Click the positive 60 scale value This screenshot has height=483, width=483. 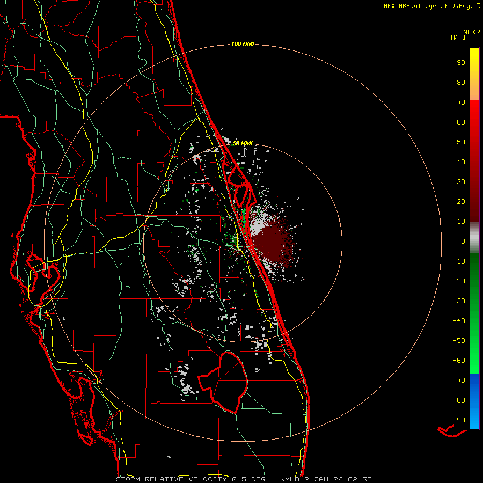461,122
